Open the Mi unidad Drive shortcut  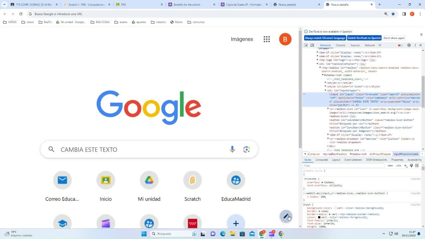click(149, 186)
